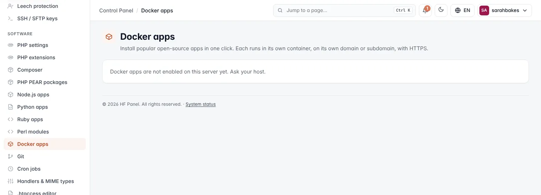
Task: Click the Jump to a page search field
Action: point(345,10)
